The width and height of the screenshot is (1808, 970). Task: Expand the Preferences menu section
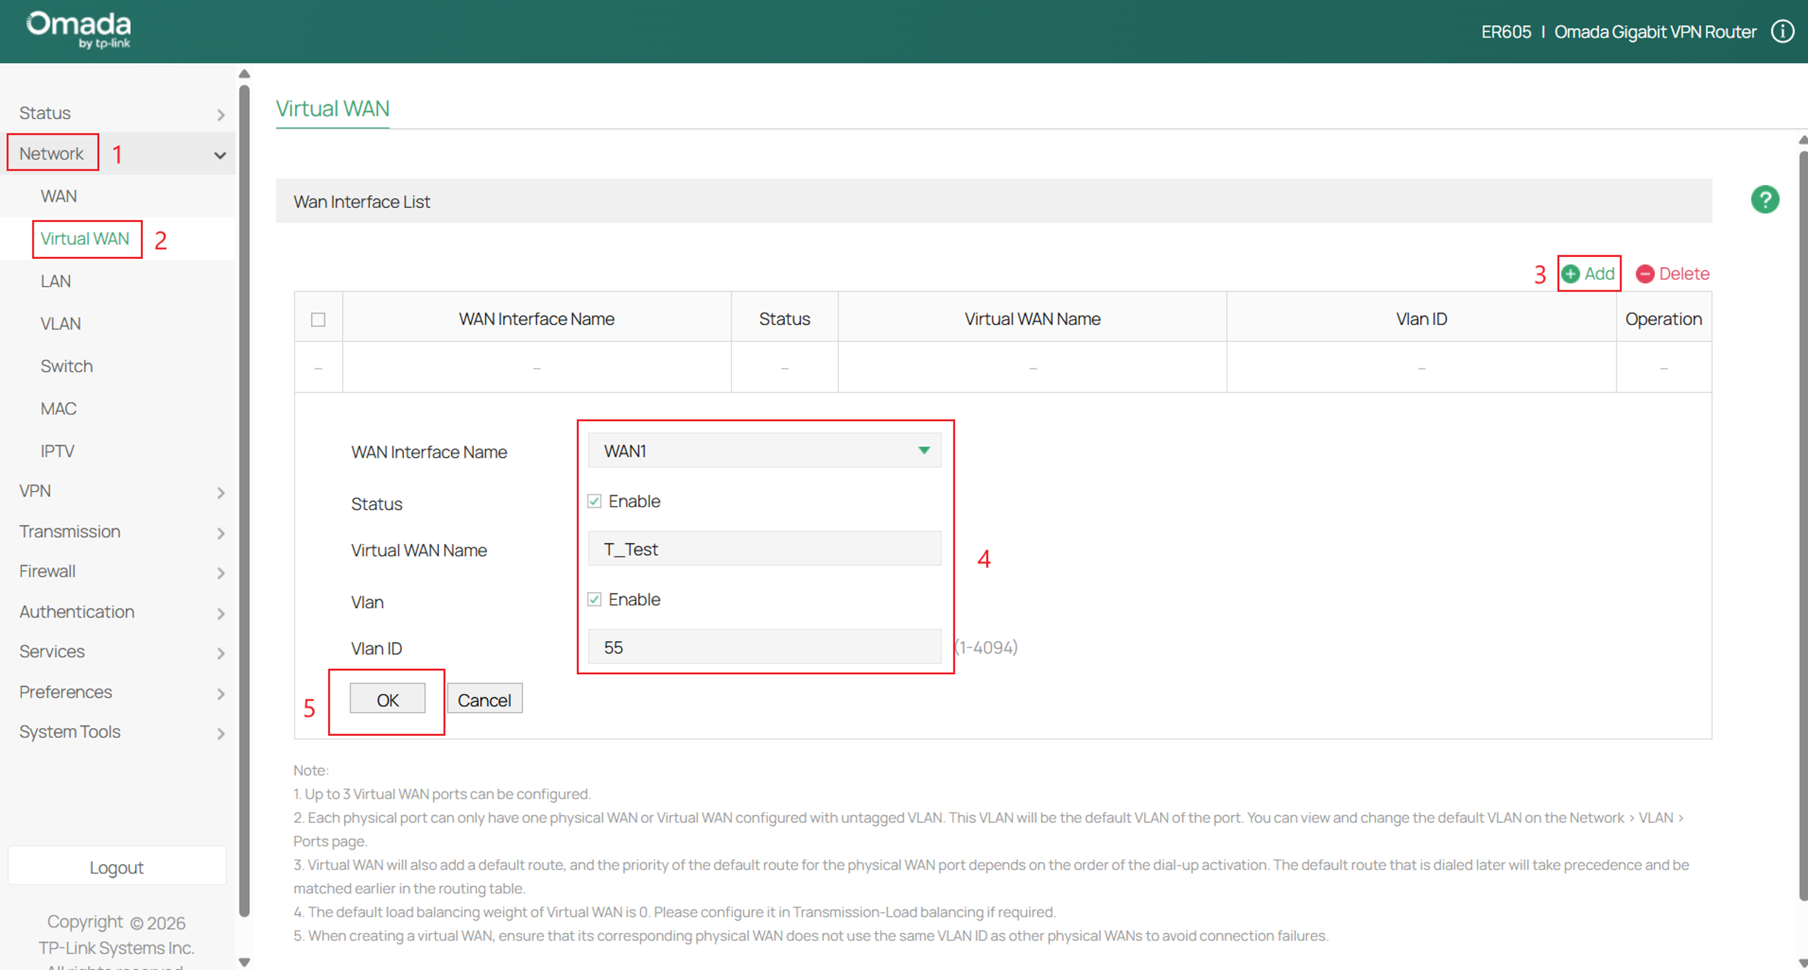coord(119,692)
